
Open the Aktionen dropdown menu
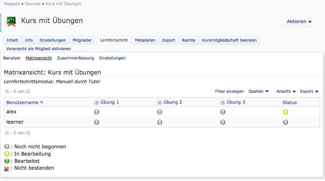click(299, 21)
